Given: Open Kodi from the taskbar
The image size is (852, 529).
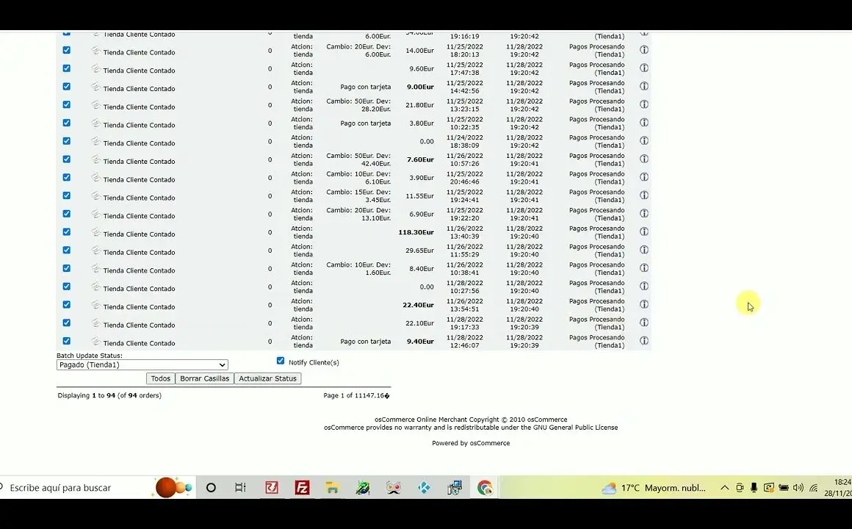Looking at the screenshot, I should [x=424, y=488].
